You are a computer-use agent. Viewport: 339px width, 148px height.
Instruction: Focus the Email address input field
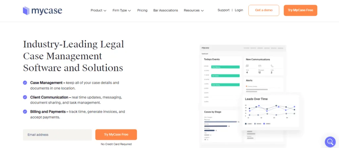(x=58, y=135)
